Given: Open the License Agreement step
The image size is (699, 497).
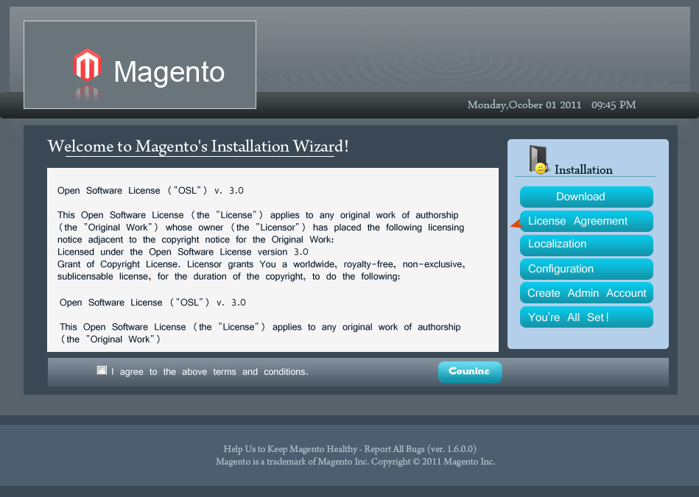Looking at the screenshot, I should 586,221.
